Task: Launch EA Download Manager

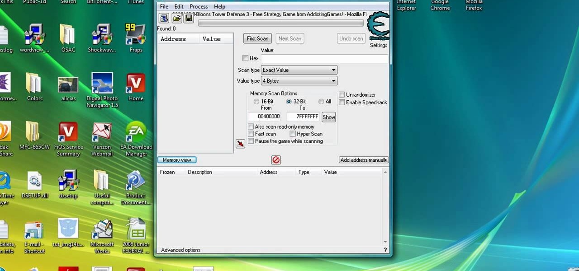Action: 136,139
